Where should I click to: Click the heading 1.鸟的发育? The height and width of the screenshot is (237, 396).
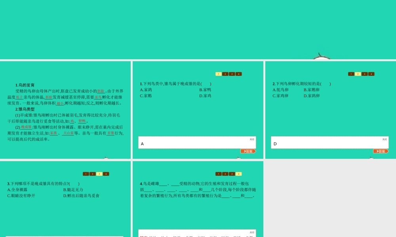25,85
